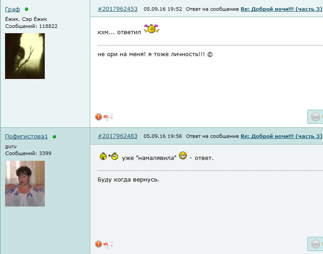Open message permalink #2017962453
This screenshot has width=323, height=254.
pyautogui.click(x=117, y=9)
